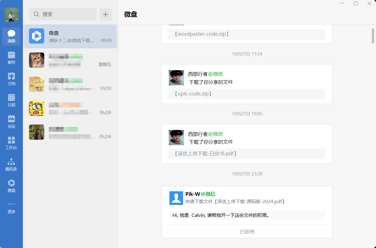The height and width of the screenshot is (248, 376).
Task: Click the 09:09 time on 微盘 row
Action: [x=106, y=40]
